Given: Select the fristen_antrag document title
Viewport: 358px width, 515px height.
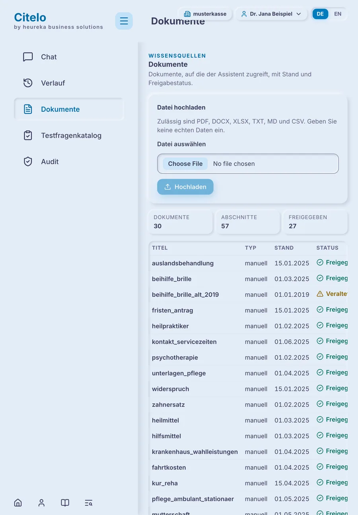Looking at the screenshot, I should 172,311.
